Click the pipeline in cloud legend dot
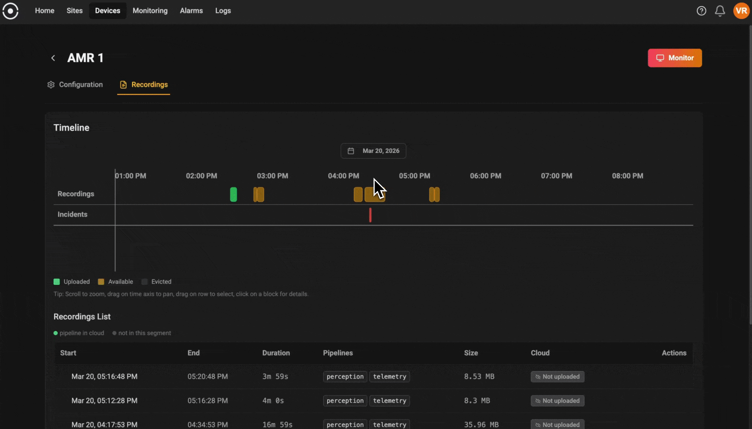The width and height of the screenshot is (752, 429). (x=56, y=333)
